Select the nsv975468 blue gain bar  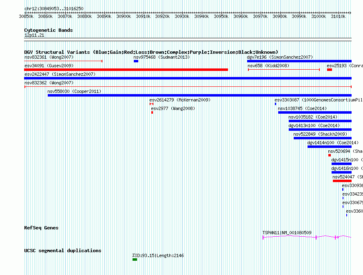pos(136,61)
